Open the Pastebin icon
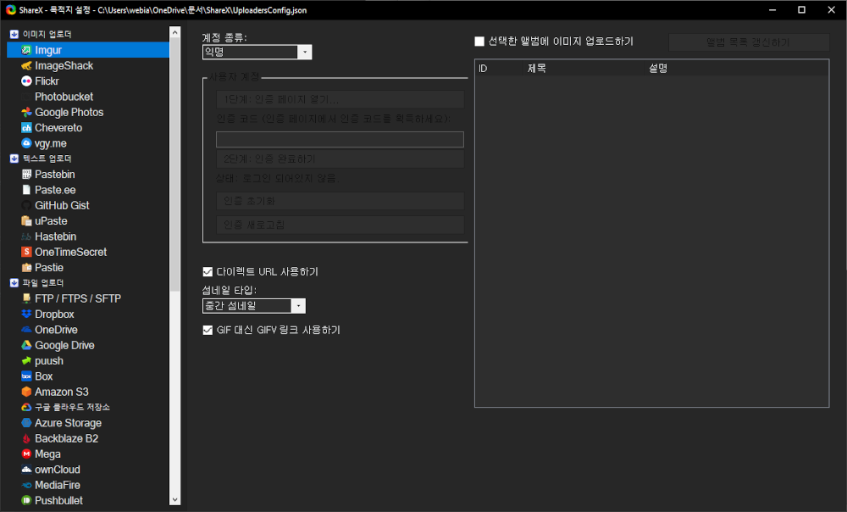Image resolution: width=847 pixels, height=512 pixels. click(x=26, y=175)
